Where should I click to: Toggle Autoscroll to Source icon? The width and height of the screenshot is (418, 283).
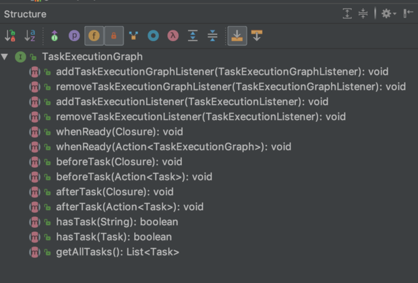(x=237, y=36)
